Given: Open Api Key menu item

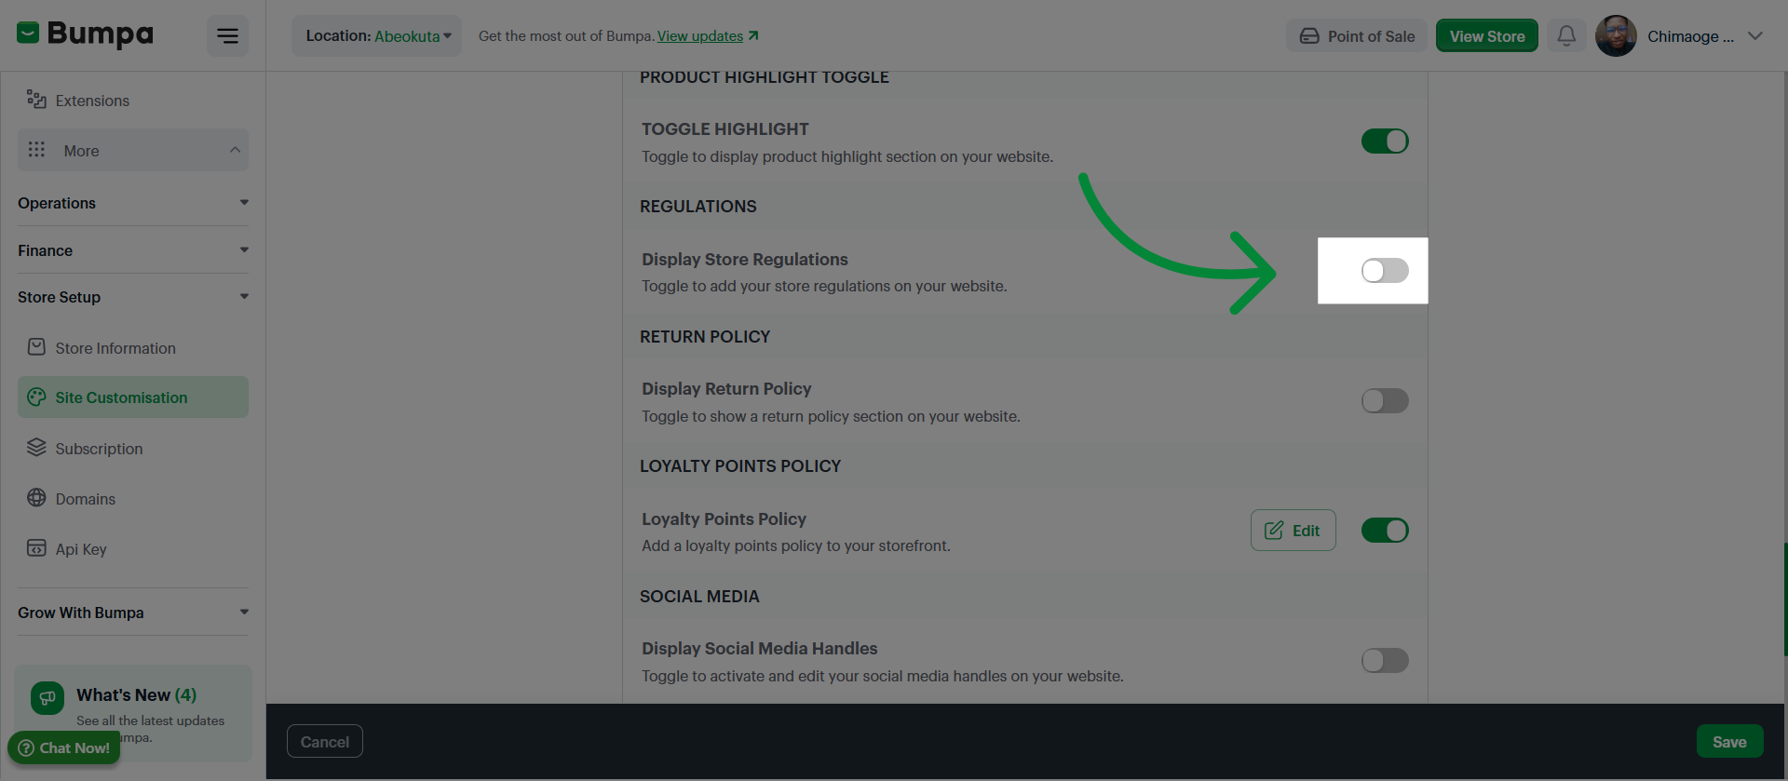Looking at the screenshot, I should [133, 548].
